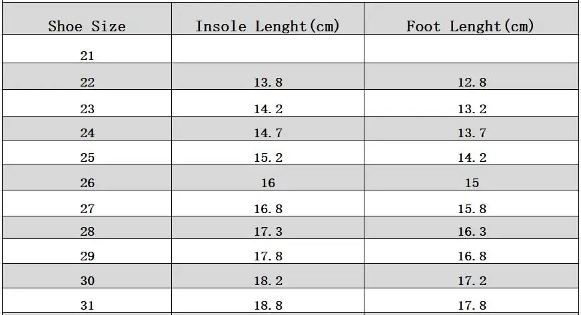The width and height of the screenshot is (581, 315).
Task: Select the Insole Lenght(cm) header cell
Action: click(x=267, y=27)
